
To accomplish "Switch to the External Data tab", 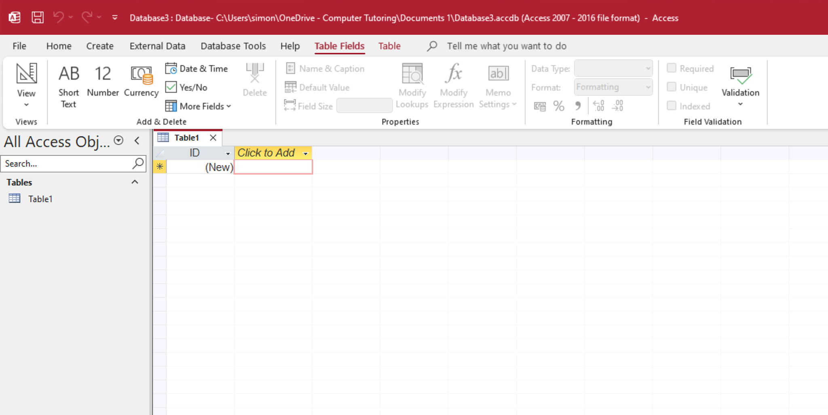I will (157, 46).
